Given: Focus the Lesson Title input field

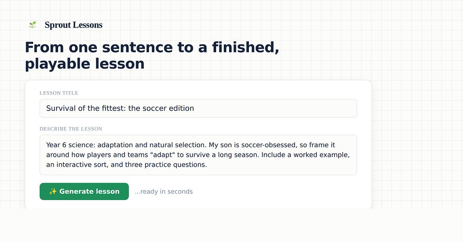Looking at the screenshot, I should click(198, 108).
